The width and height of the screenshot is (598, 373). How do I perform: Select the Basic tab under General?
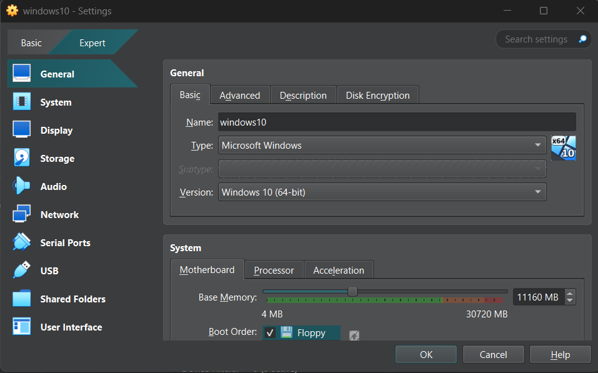(x=190, y=94)
